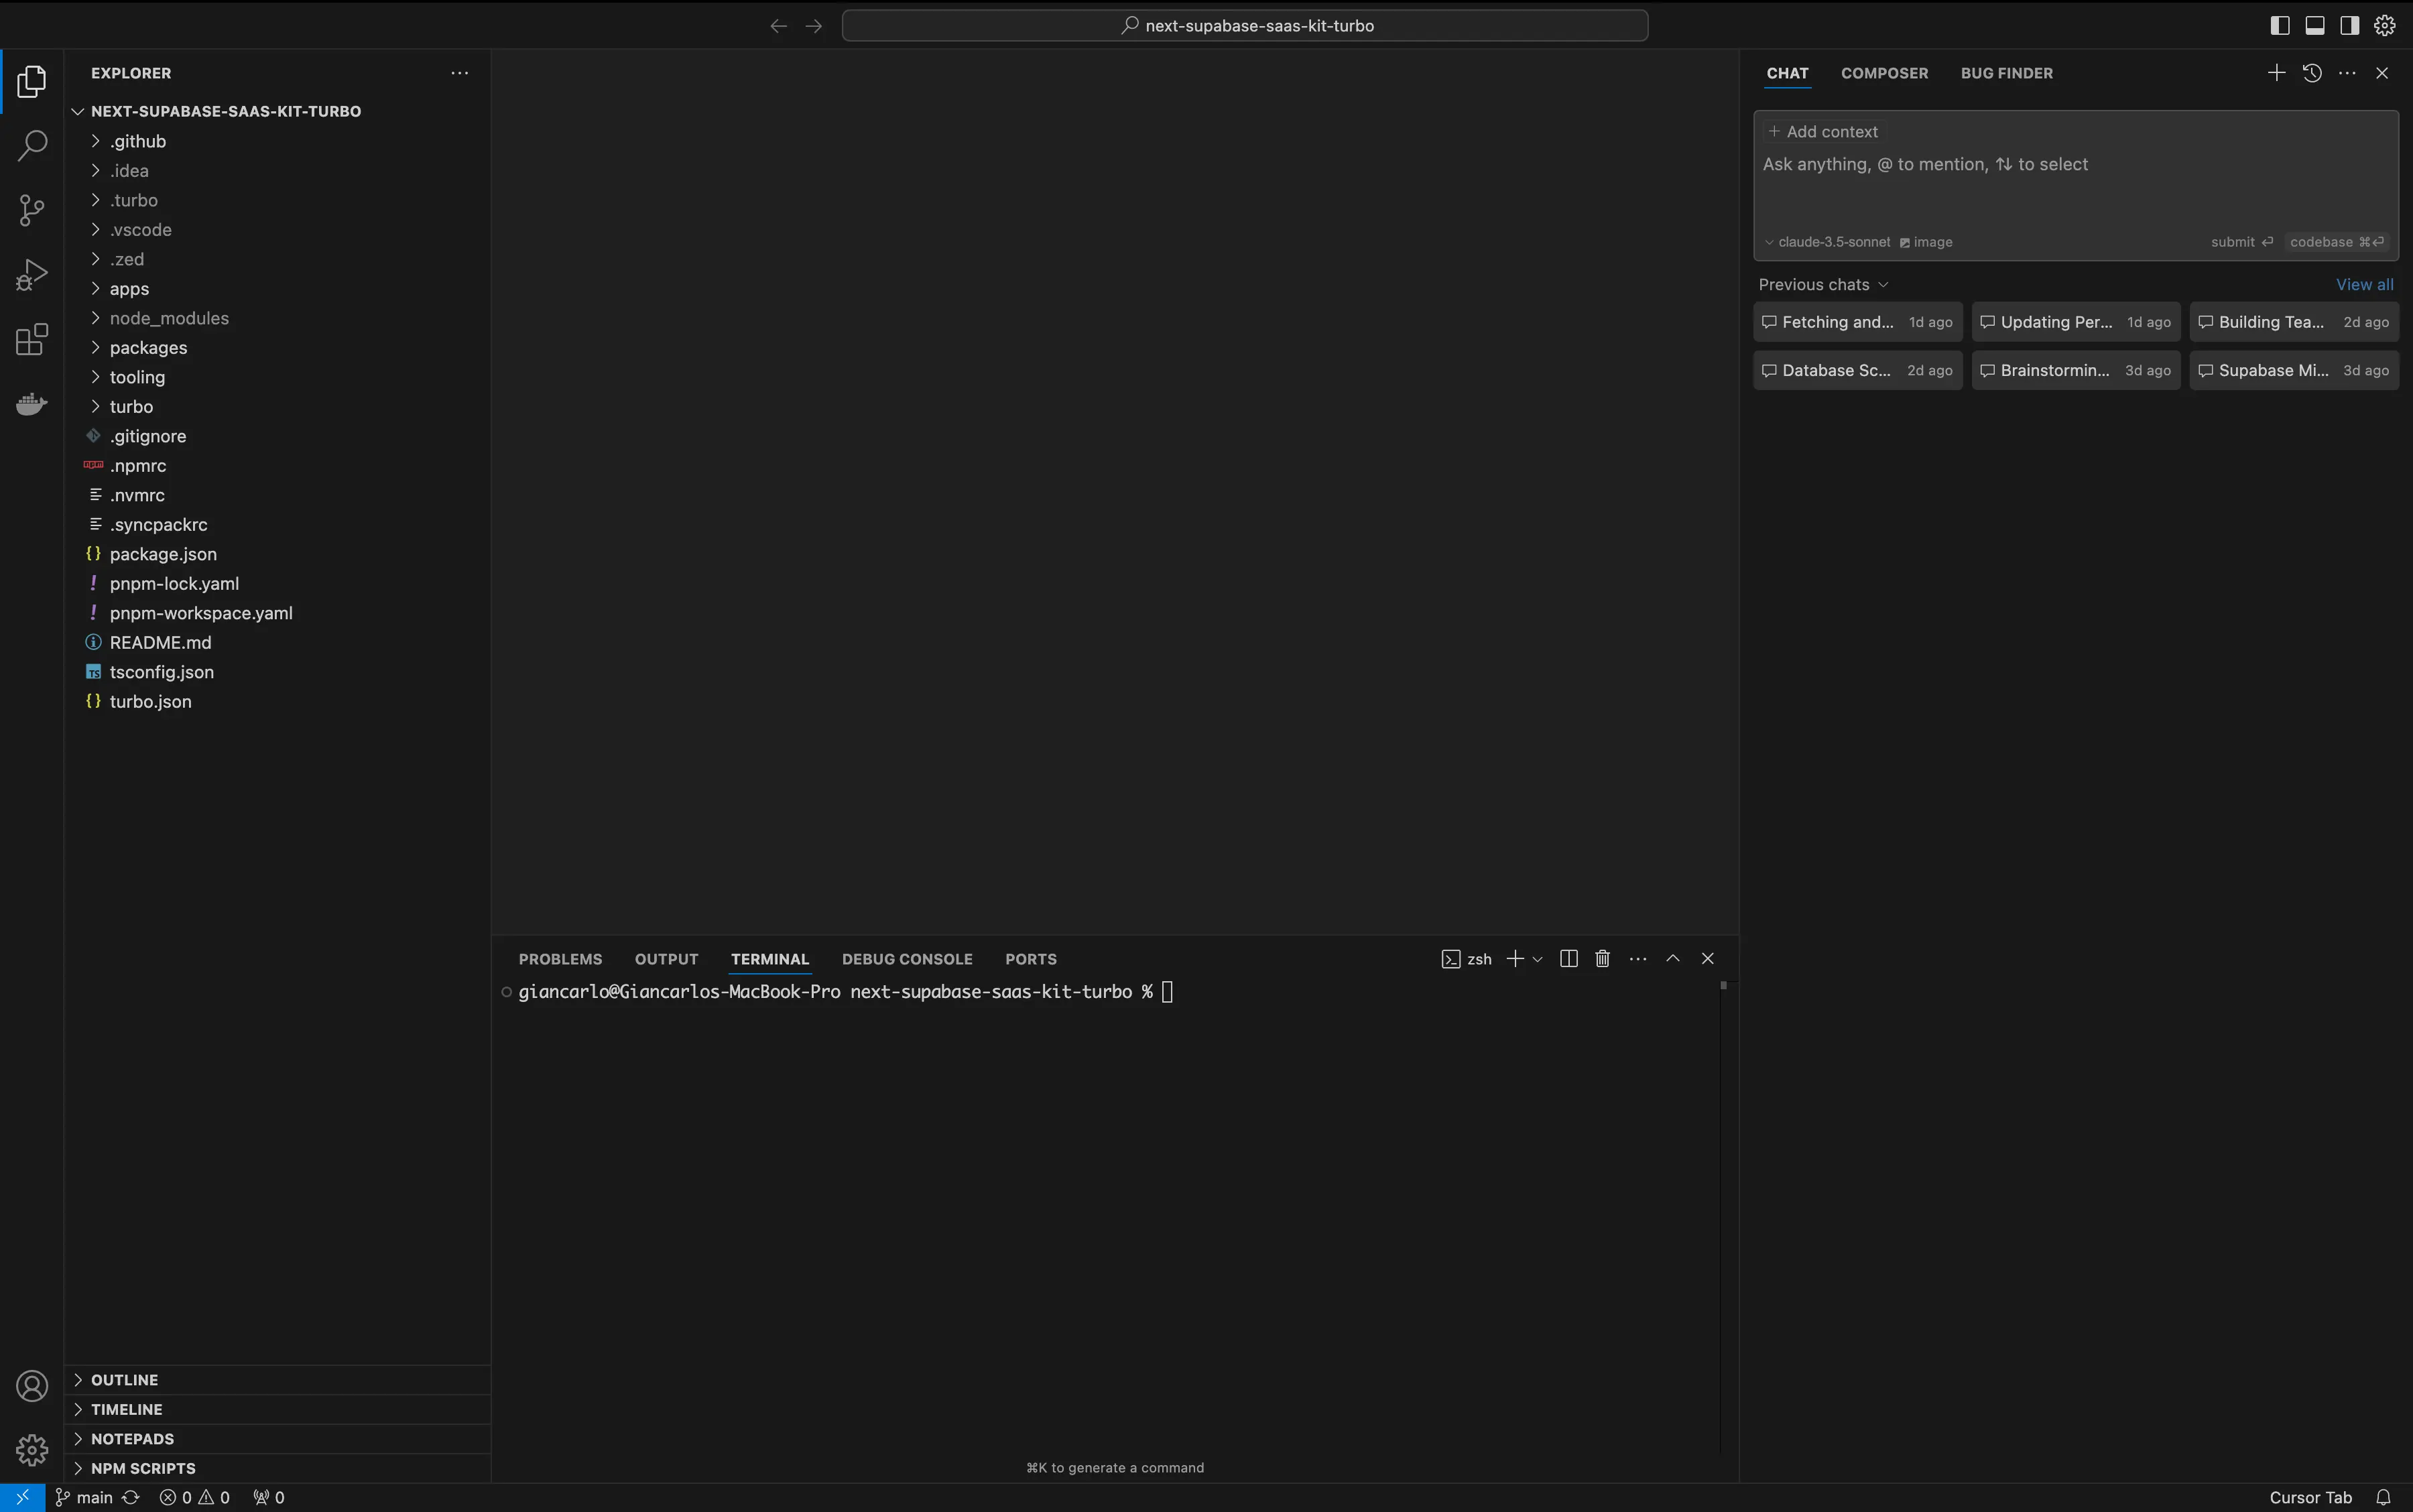Click the View all chats link
Image resolution: width=2413 pixels, height=1512 pixels.
pyautogui.click(x=2363, y=284)
